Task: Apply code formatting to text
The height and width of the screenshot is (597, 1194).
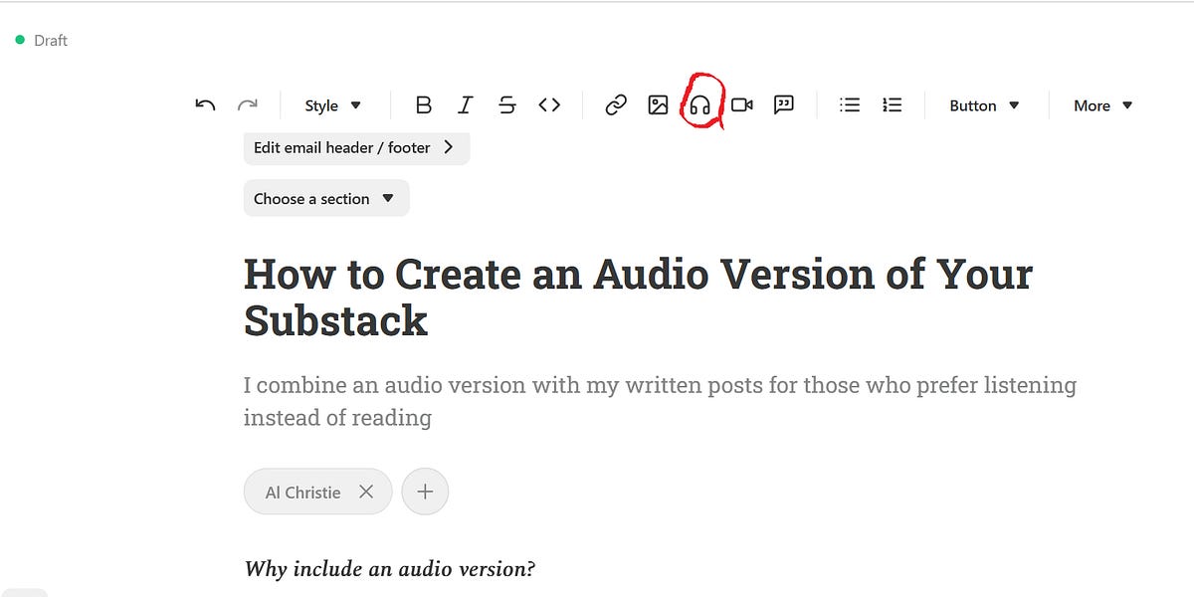Action: coord(549,104)
